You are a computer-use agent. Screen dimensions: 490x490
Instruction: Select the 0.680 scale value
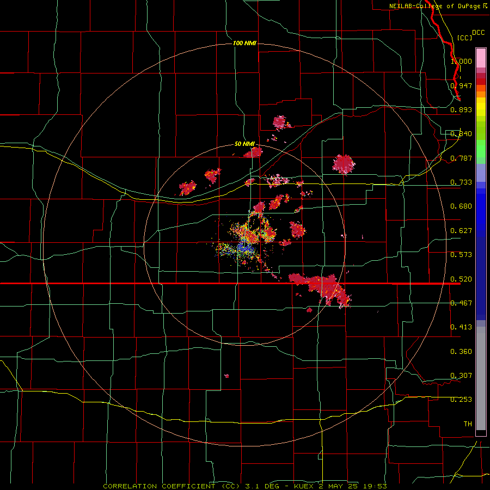click(461, 206)
